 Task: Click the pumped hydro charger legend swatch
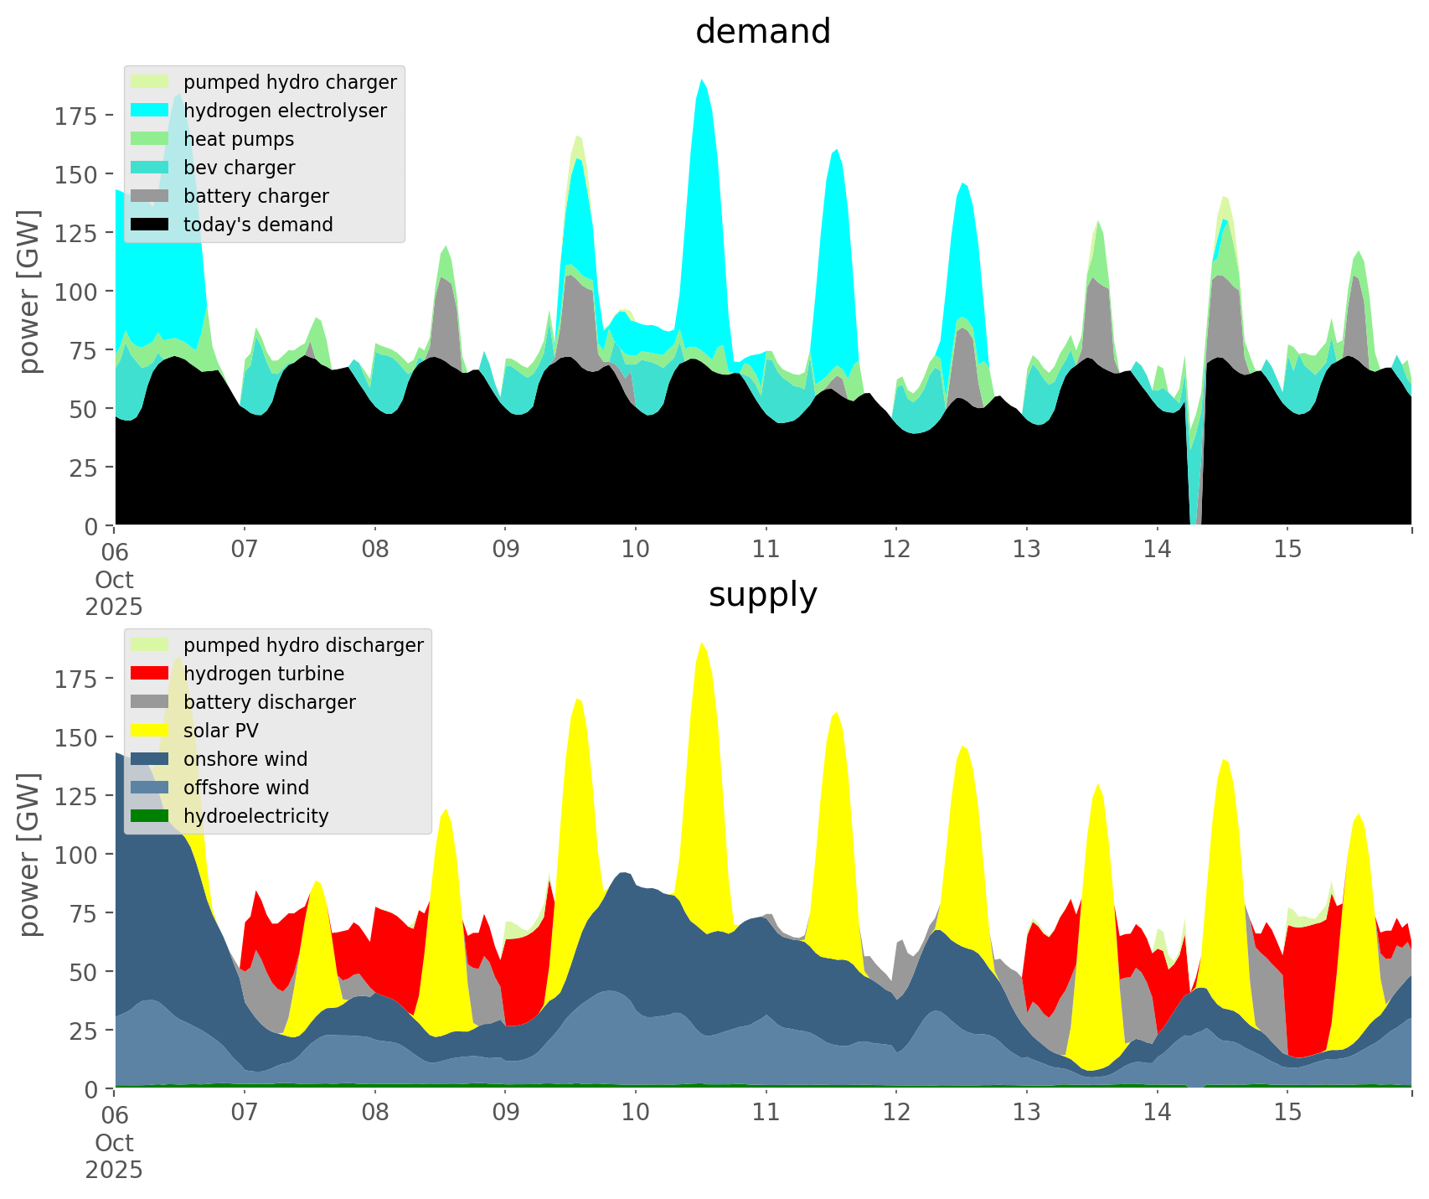[x=150, y=82]
